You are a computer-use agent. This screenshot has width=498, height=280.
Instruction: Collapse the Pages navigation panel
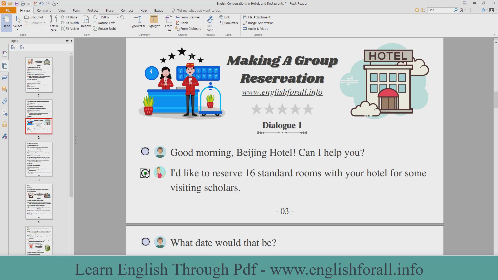coord(72,41)
